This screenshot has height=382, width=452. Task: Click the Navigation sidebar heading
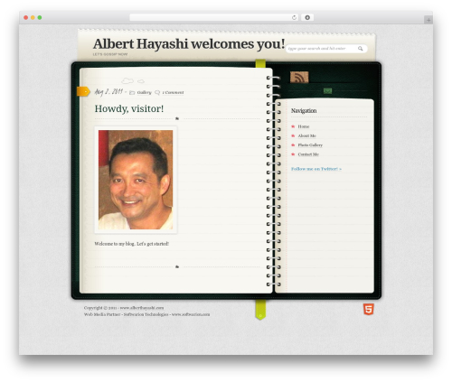pos(304,111)
